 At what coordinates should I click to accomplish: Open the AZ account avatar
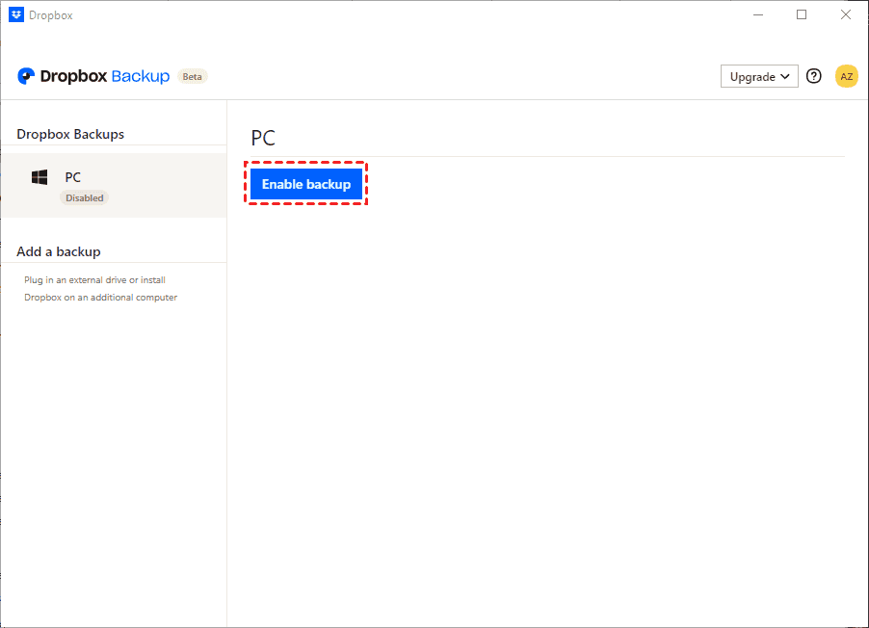pyautogui.click(x=846, y=76)
